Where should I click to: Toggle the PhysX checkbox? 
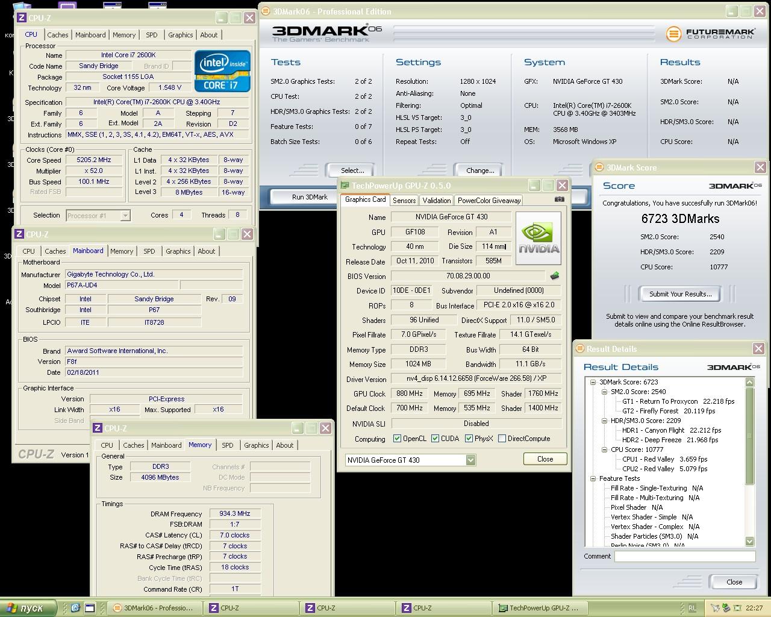469,439
